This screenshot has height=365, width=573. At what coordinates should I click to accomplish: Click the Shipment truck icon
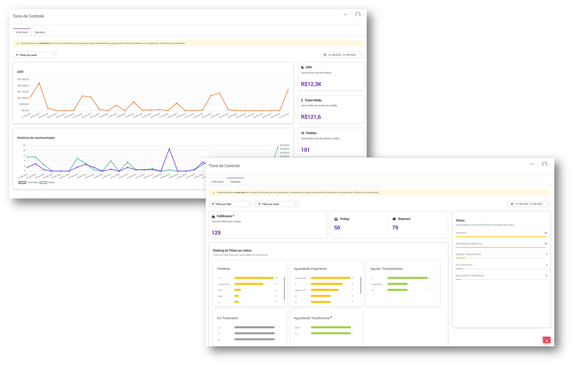click(394, 219)
